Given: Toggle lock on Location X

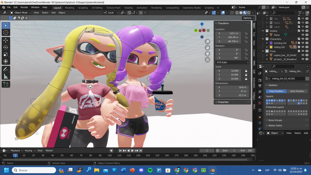Looking at the screenshot, I should (x=246, y=33).
